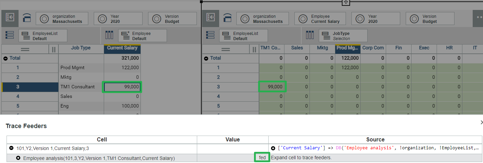483x163 pixels.
Task: Click the rows icon beside EmployeeList in right view
Action: 210,36
